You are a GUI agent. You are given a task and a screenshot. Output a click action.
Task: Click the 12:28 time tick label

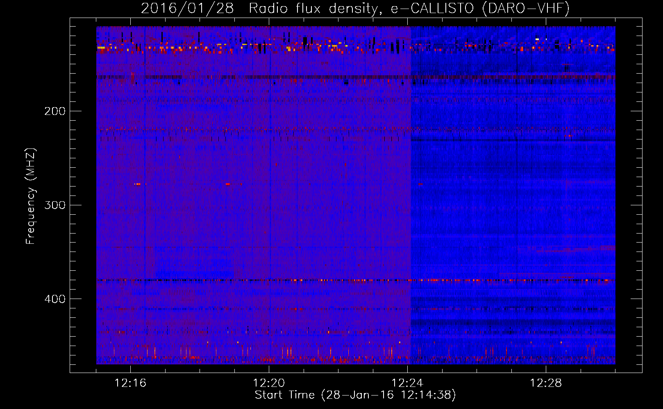(546, 383)
